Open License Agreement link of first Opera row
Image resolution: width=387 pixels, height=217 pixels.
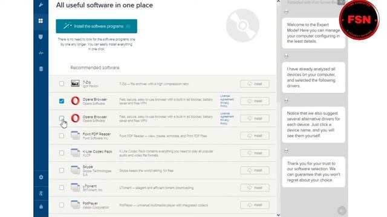click(227, 98)
